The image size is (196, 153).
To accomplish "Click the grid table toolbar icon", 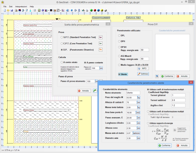I will click(35, 10).
